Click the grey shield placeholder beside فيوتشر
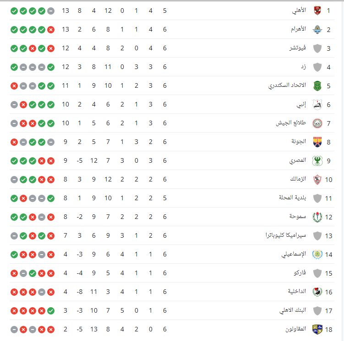The image size is (344, 341). tap(317, 48)
